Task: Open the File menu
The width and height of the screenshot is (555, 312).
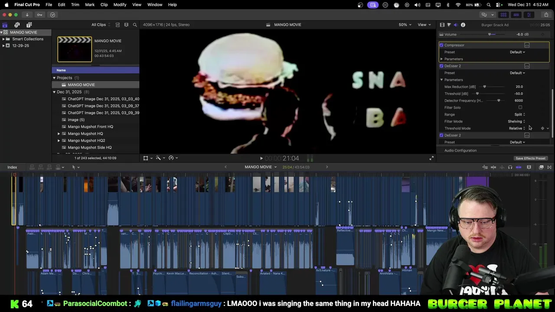Action: 49,5
